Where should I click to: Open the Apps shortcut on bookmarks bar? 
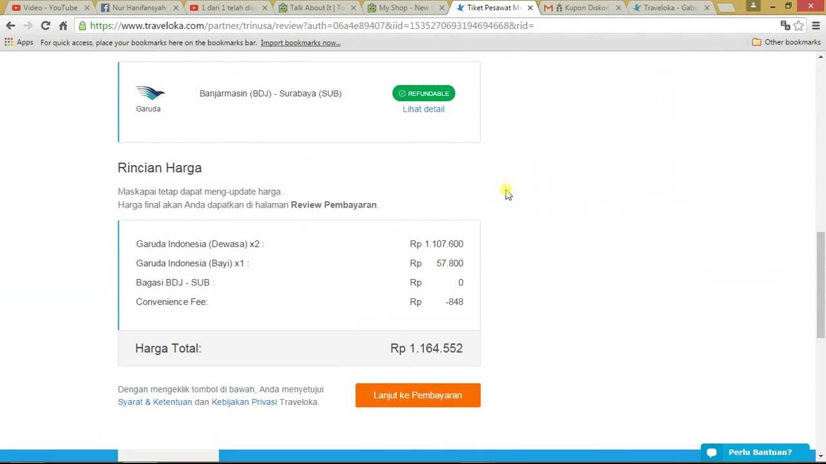19,43
